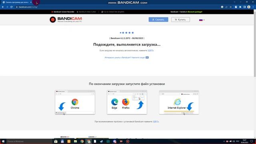
Task: Open the green shopping bag taskbar icon
Action: click(x=108, y=141)
